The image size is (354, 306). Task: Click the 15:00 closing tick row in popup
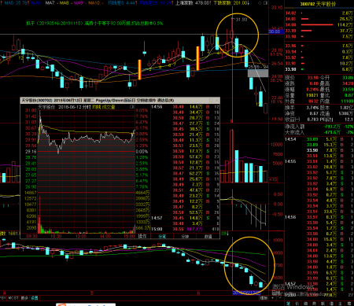(x=185, y=229)
